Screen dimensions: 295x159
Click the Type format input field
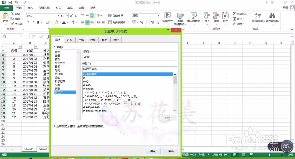tap(130, 69)
